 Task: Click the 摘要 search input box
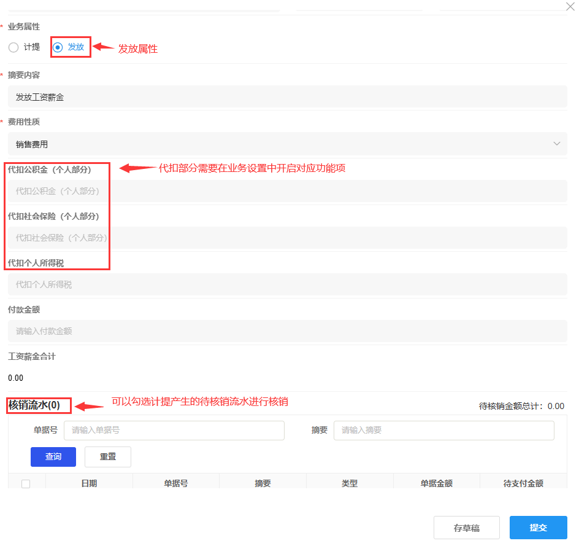[x=443, y=431]
